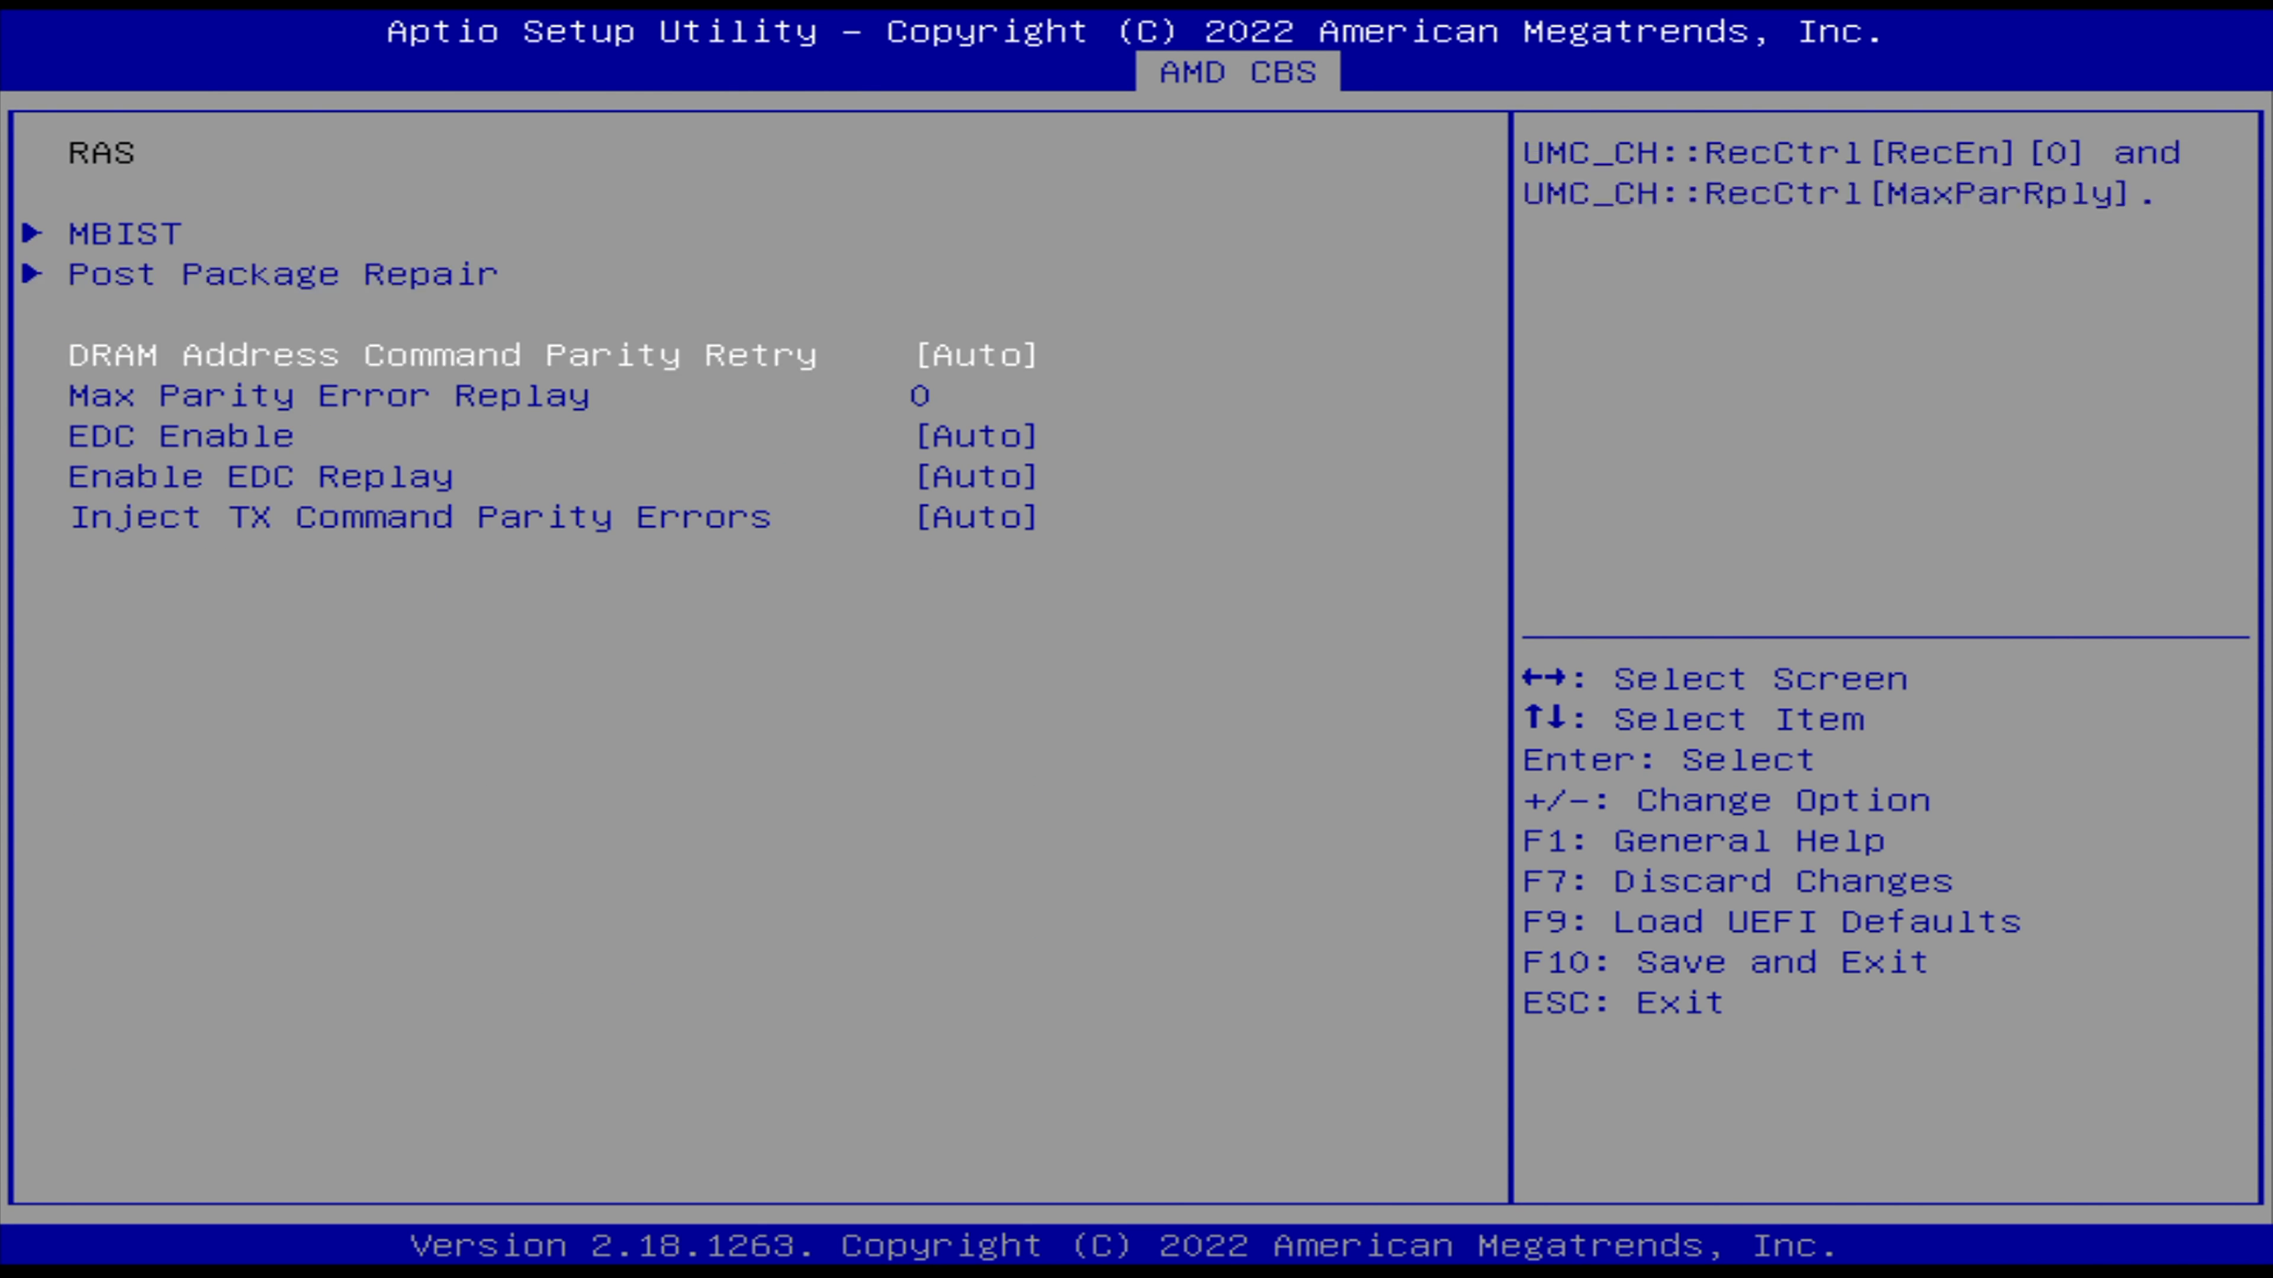
Task: Click the RAS section heading
Action: click(x=101, y=153)
